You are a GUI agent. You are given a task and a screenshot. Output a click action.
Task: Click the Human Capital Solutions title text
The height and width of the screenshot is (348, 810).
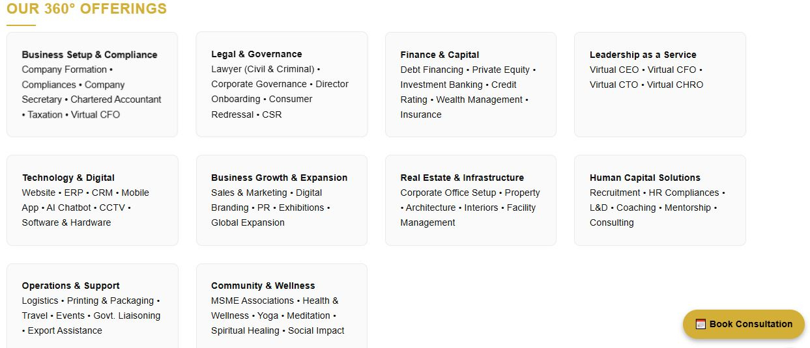click(x=645, y=178)
